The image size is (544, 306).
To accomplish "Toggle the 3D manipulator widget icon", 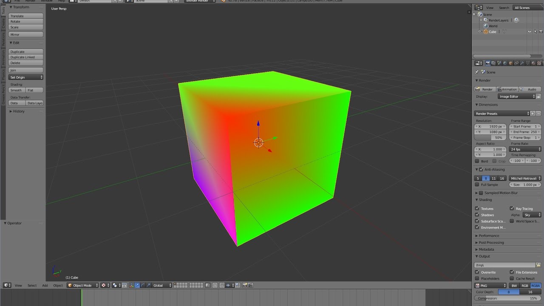I will pos(132,286).
